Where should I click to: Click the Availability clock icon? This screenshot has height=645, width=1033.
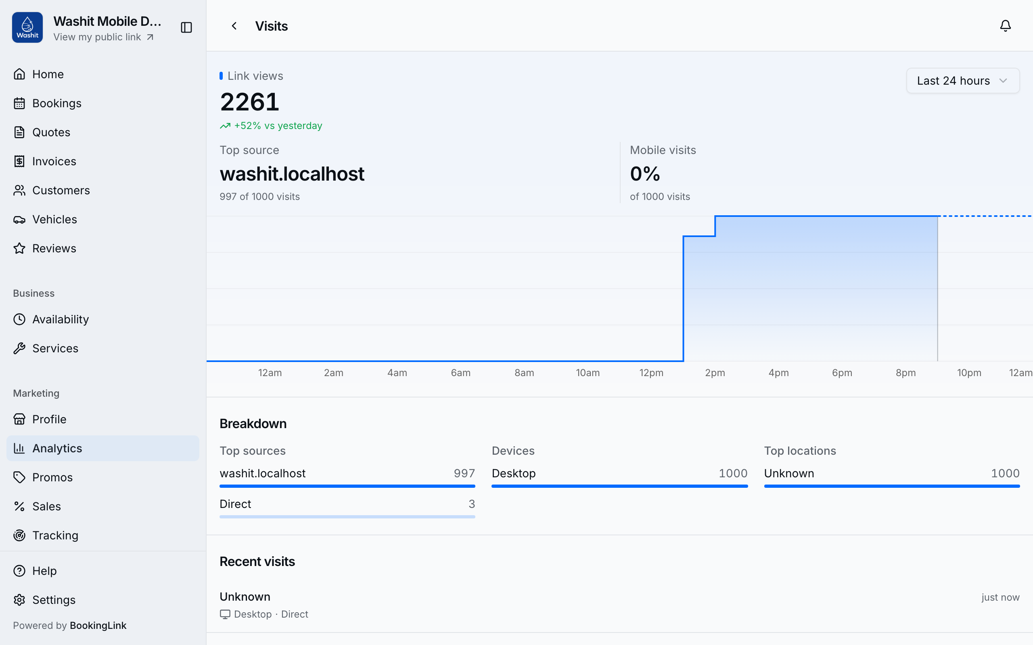19,319
